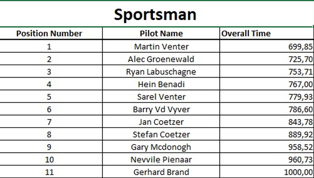Click the 767,00 time cell
The image size is (314, 178).
266,84
